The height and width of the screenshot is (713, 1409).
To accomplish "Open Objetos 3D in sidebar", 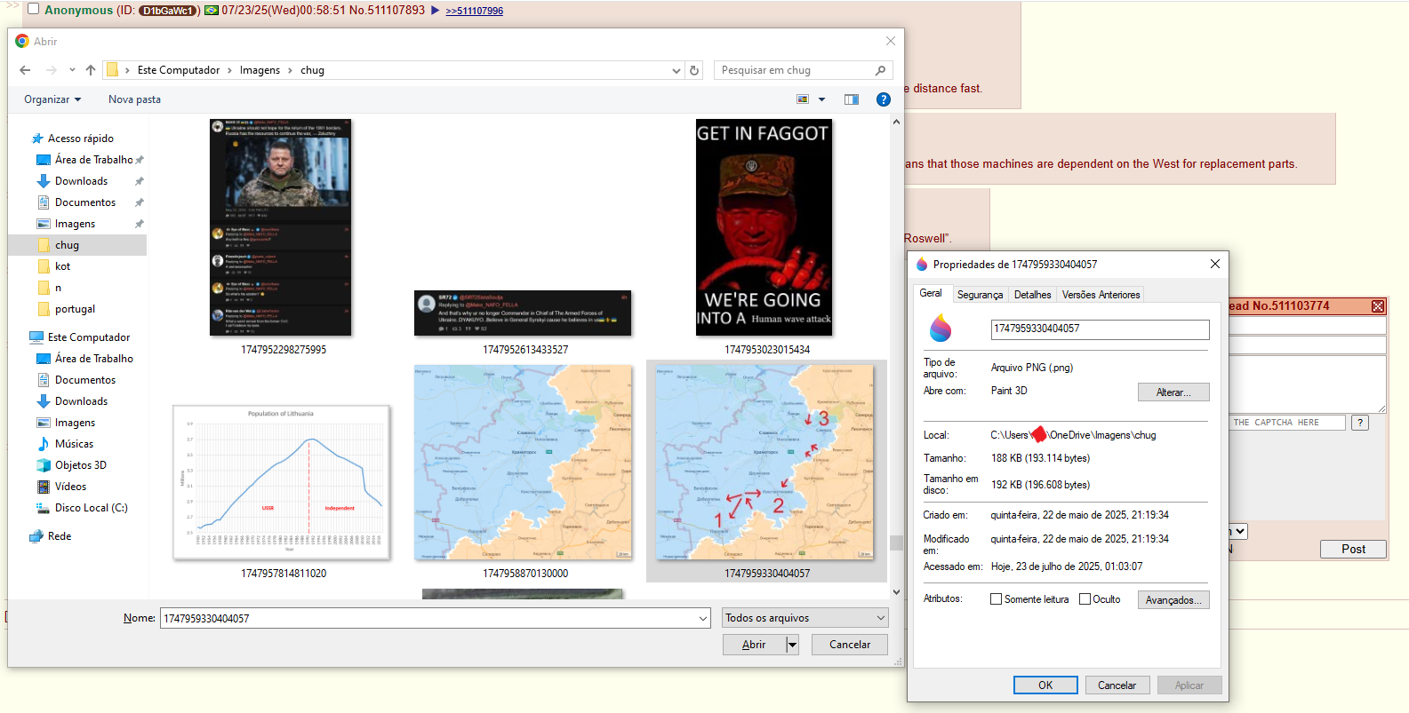I will tap(80, 465).
